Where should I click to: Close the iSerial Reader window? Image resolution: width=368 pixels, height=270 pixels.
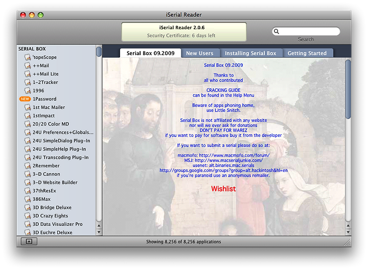(x=23, y=15)
